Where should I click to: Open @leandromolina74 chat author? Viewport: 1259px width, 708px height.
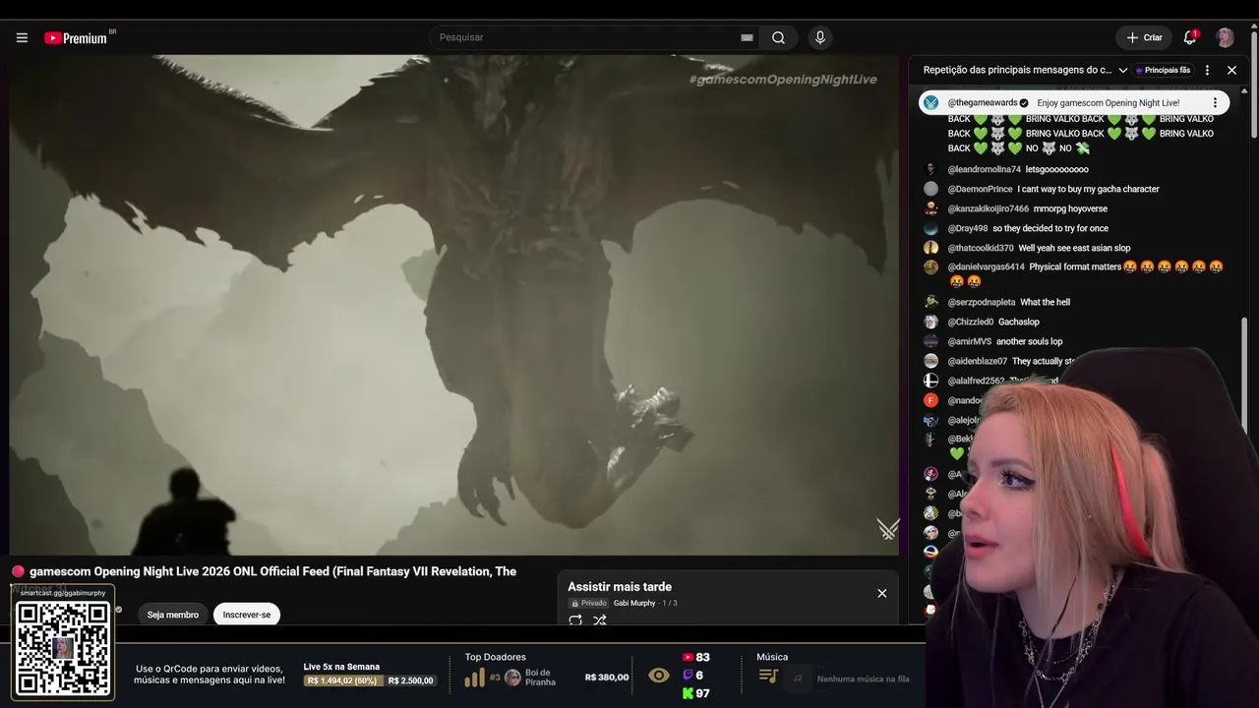[x=985, y=169]
